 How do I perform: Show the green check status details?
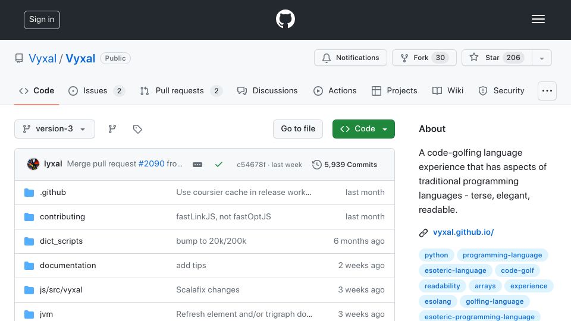[218, 165]
